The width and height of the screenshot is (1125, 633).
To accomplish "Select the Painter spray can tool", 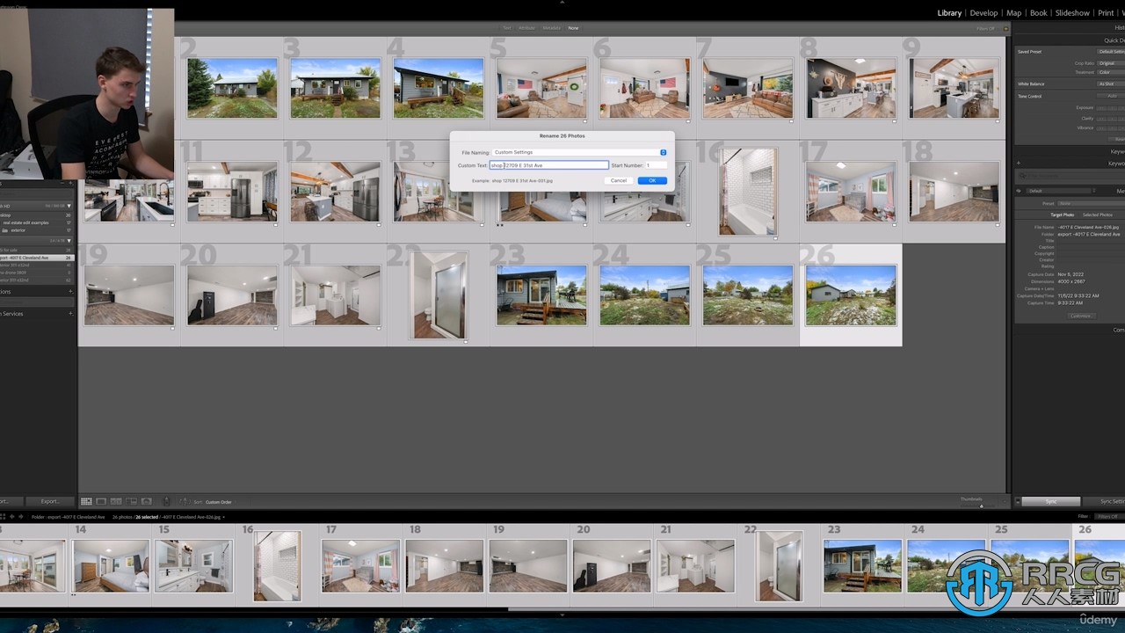I will point(167,501).
